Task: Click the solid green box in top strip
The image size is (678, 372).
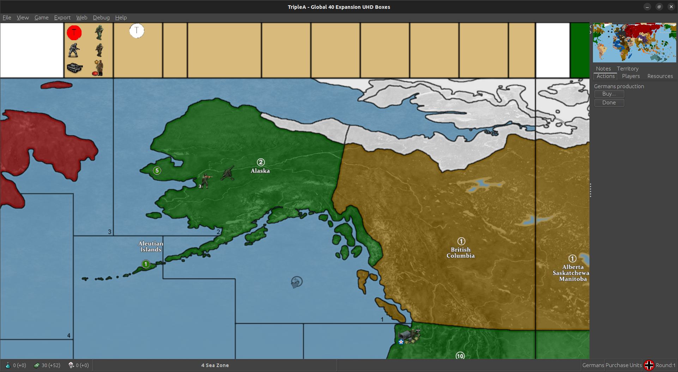Action: [580, 50]
